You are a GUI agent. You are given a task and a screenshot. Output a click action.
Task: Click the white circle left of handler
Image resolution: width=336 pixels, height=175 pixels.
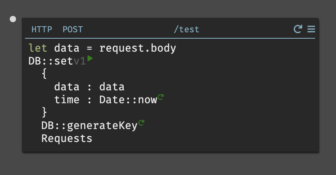(x=13, y=19)
